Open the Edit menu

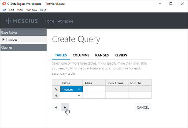pyautogui.click(x=11, y=10)
